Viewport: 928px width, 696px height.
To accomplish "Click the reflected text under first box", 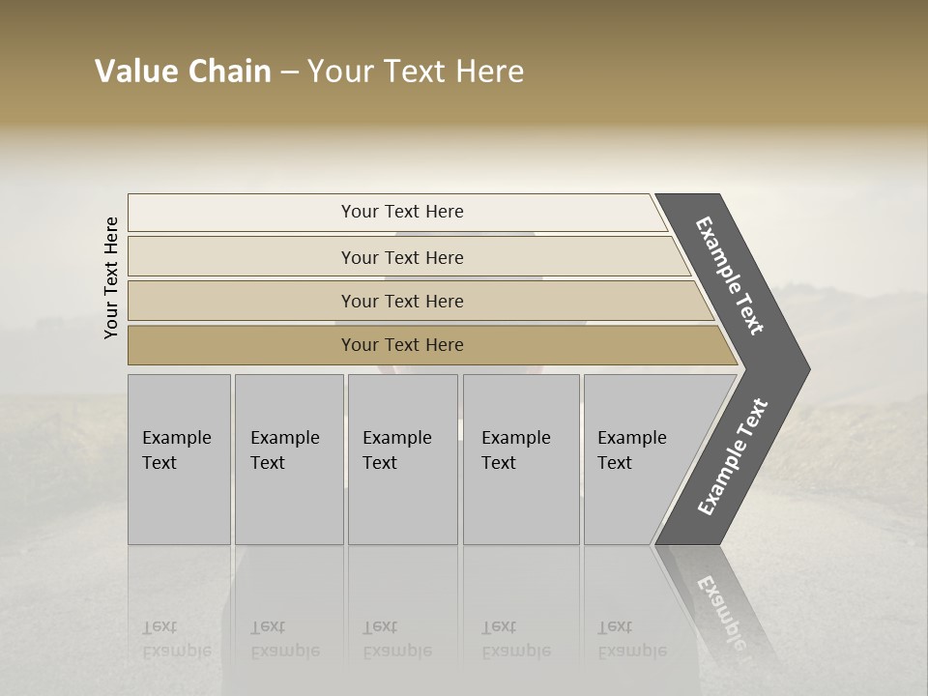I will click(x=177, y=640).
